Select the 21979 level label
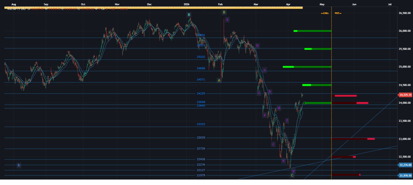This screenshot has height=185, width=413. [x=201, y=175]
